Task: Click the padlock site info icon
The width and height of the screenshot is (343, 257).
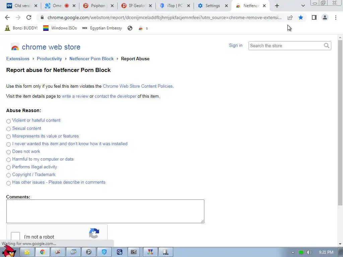Action: [42, 17]
